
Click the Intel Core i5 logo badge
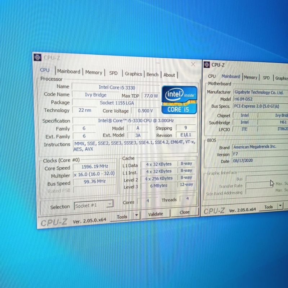click(x=179, y=99)
